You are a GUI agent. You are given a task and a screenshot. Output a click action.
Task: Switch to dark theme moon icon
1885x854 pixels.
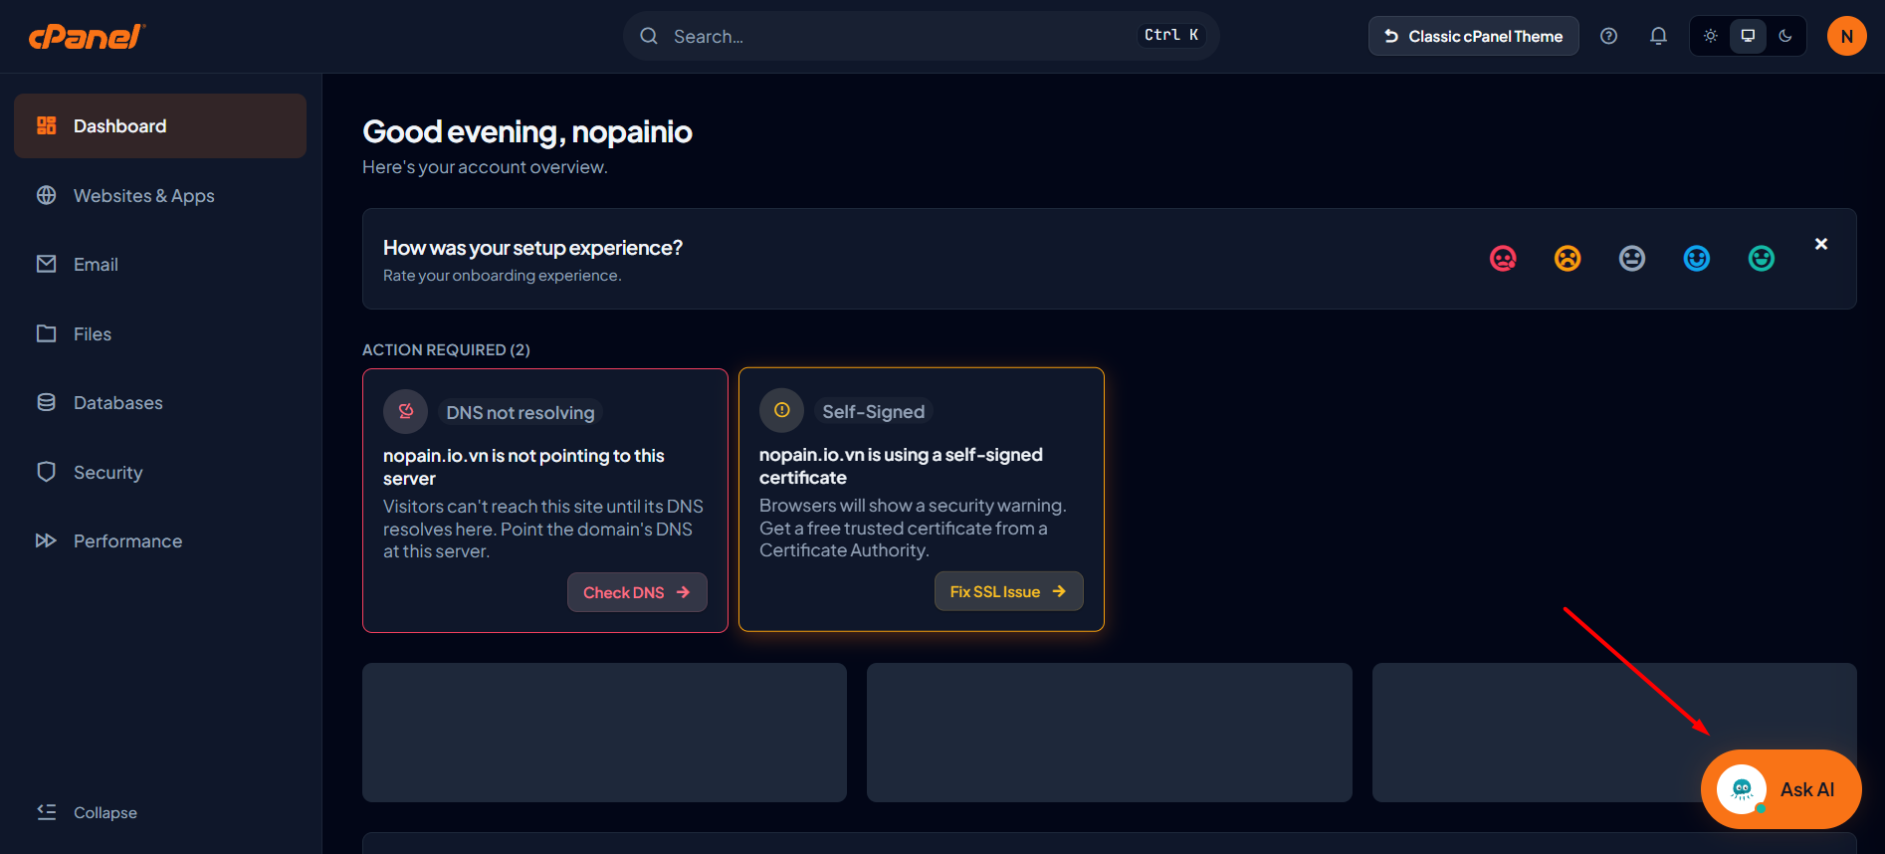[1785, 36]
